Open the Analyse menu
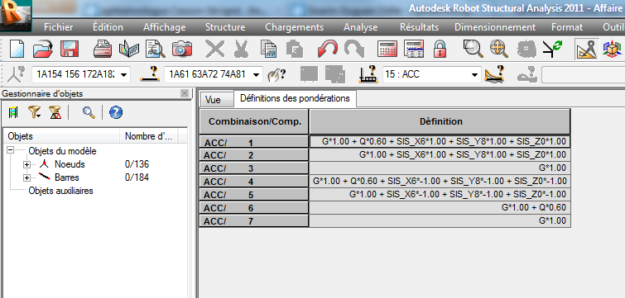The width and height of the screenshot is (625, 298). (x=361, y=27)
